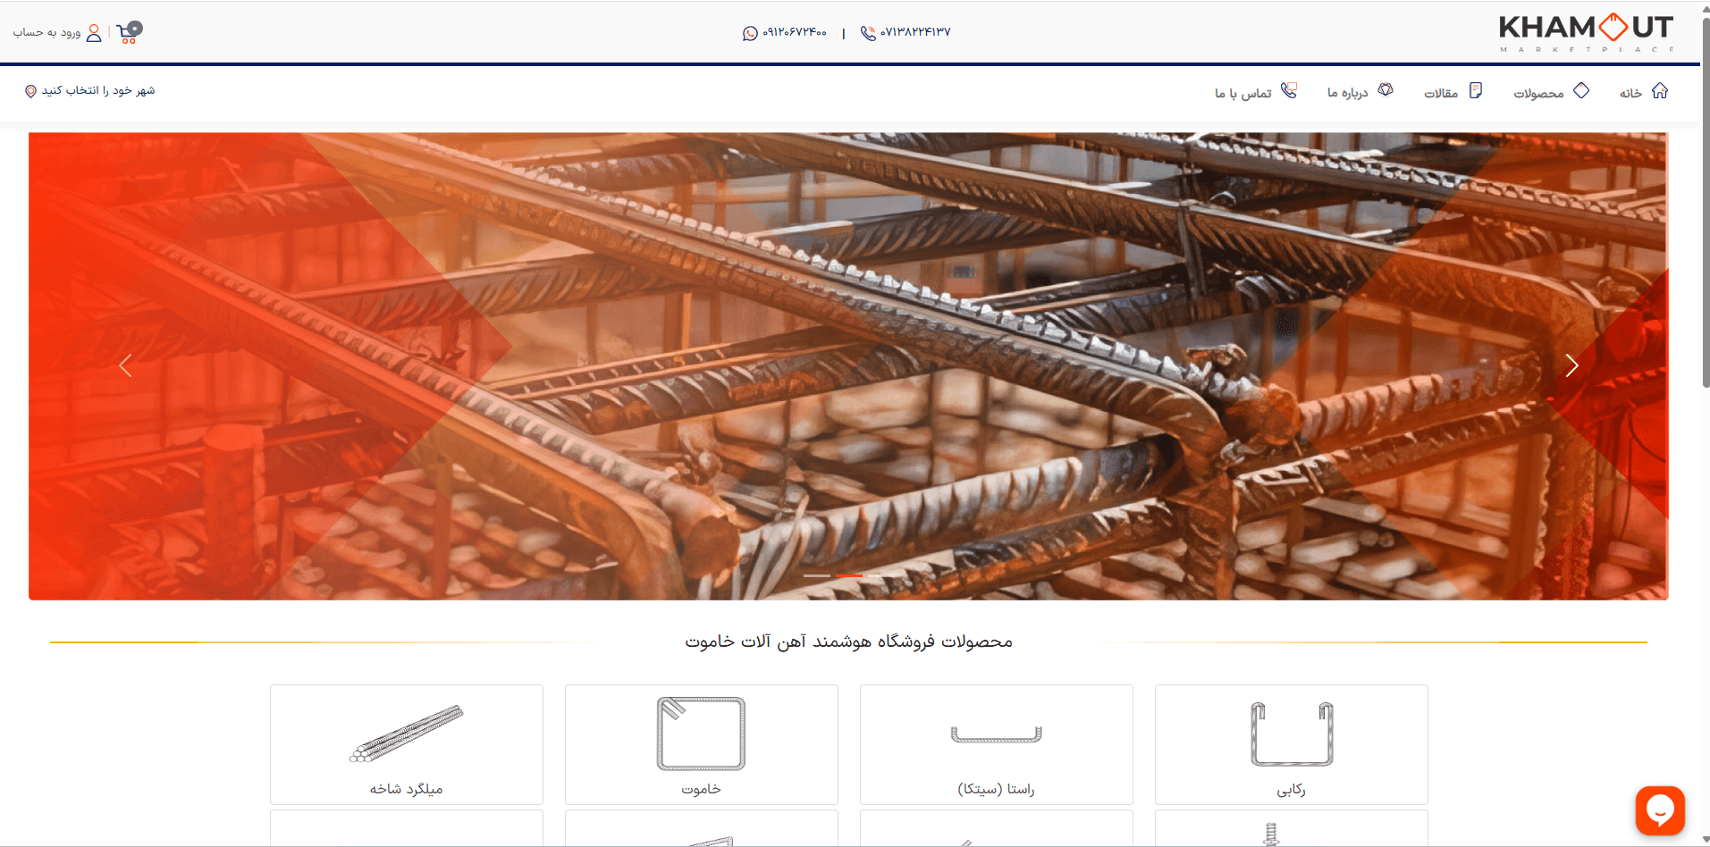Click the WhatsApp icon beside the phone number

(x=750, y=33)
